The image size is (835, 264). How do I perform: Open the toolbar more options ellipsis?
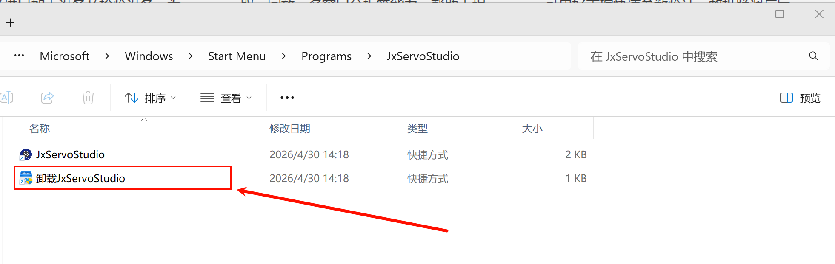[287, 98]
